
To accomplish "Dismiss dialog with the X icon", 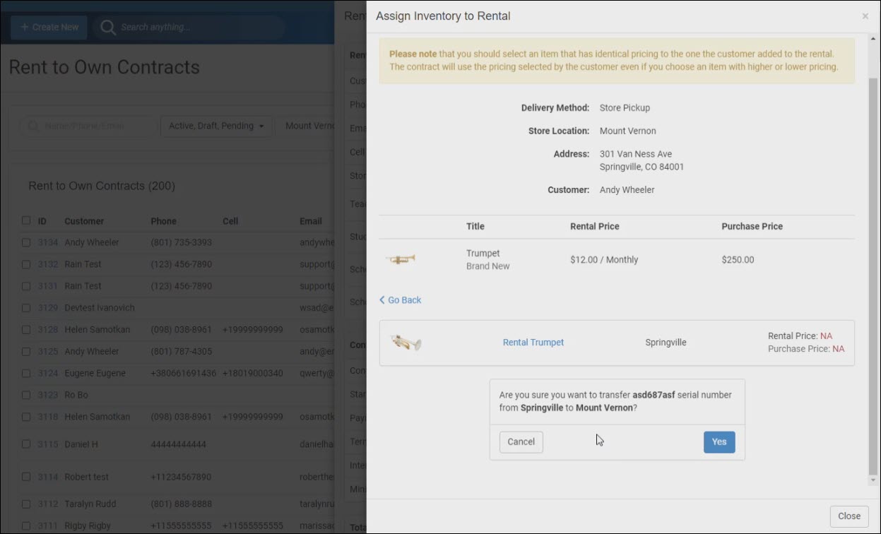I will click(865, 16).
